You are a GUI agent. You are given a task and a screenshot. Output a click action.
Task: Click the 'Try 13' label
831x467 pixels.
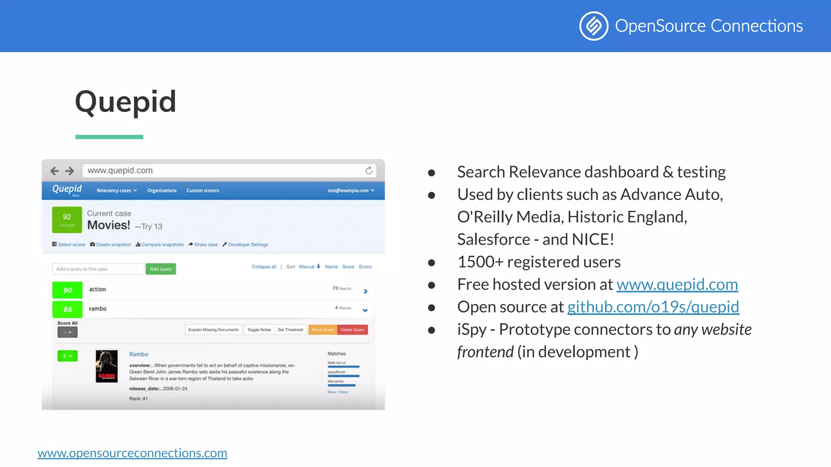(x=152, y=226)
